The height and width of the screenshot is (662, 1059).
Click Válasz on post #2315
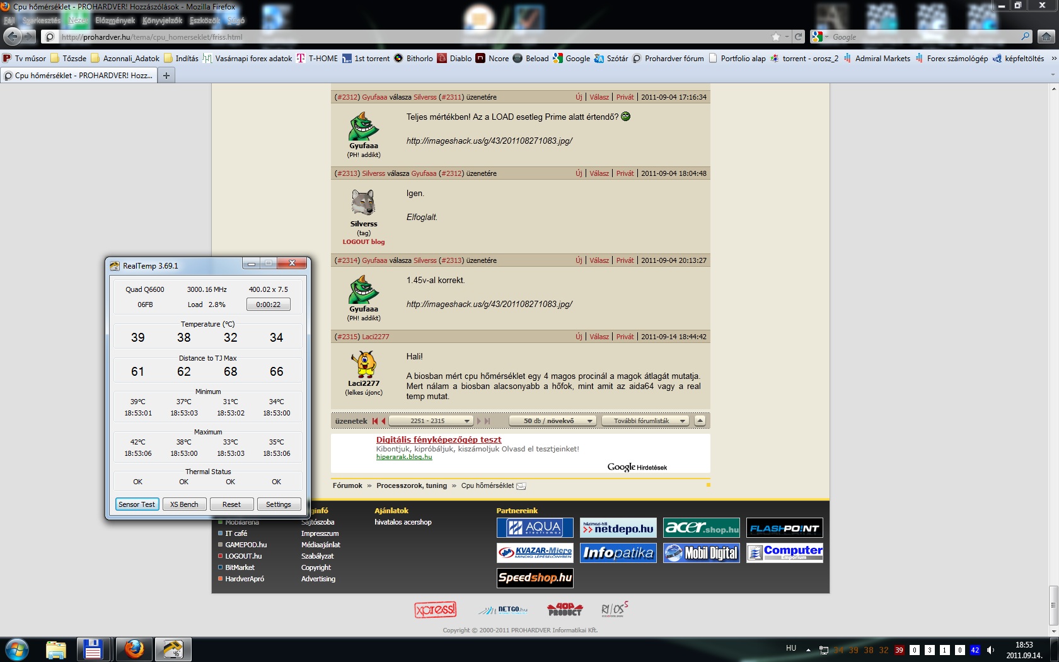coord(599,337)
